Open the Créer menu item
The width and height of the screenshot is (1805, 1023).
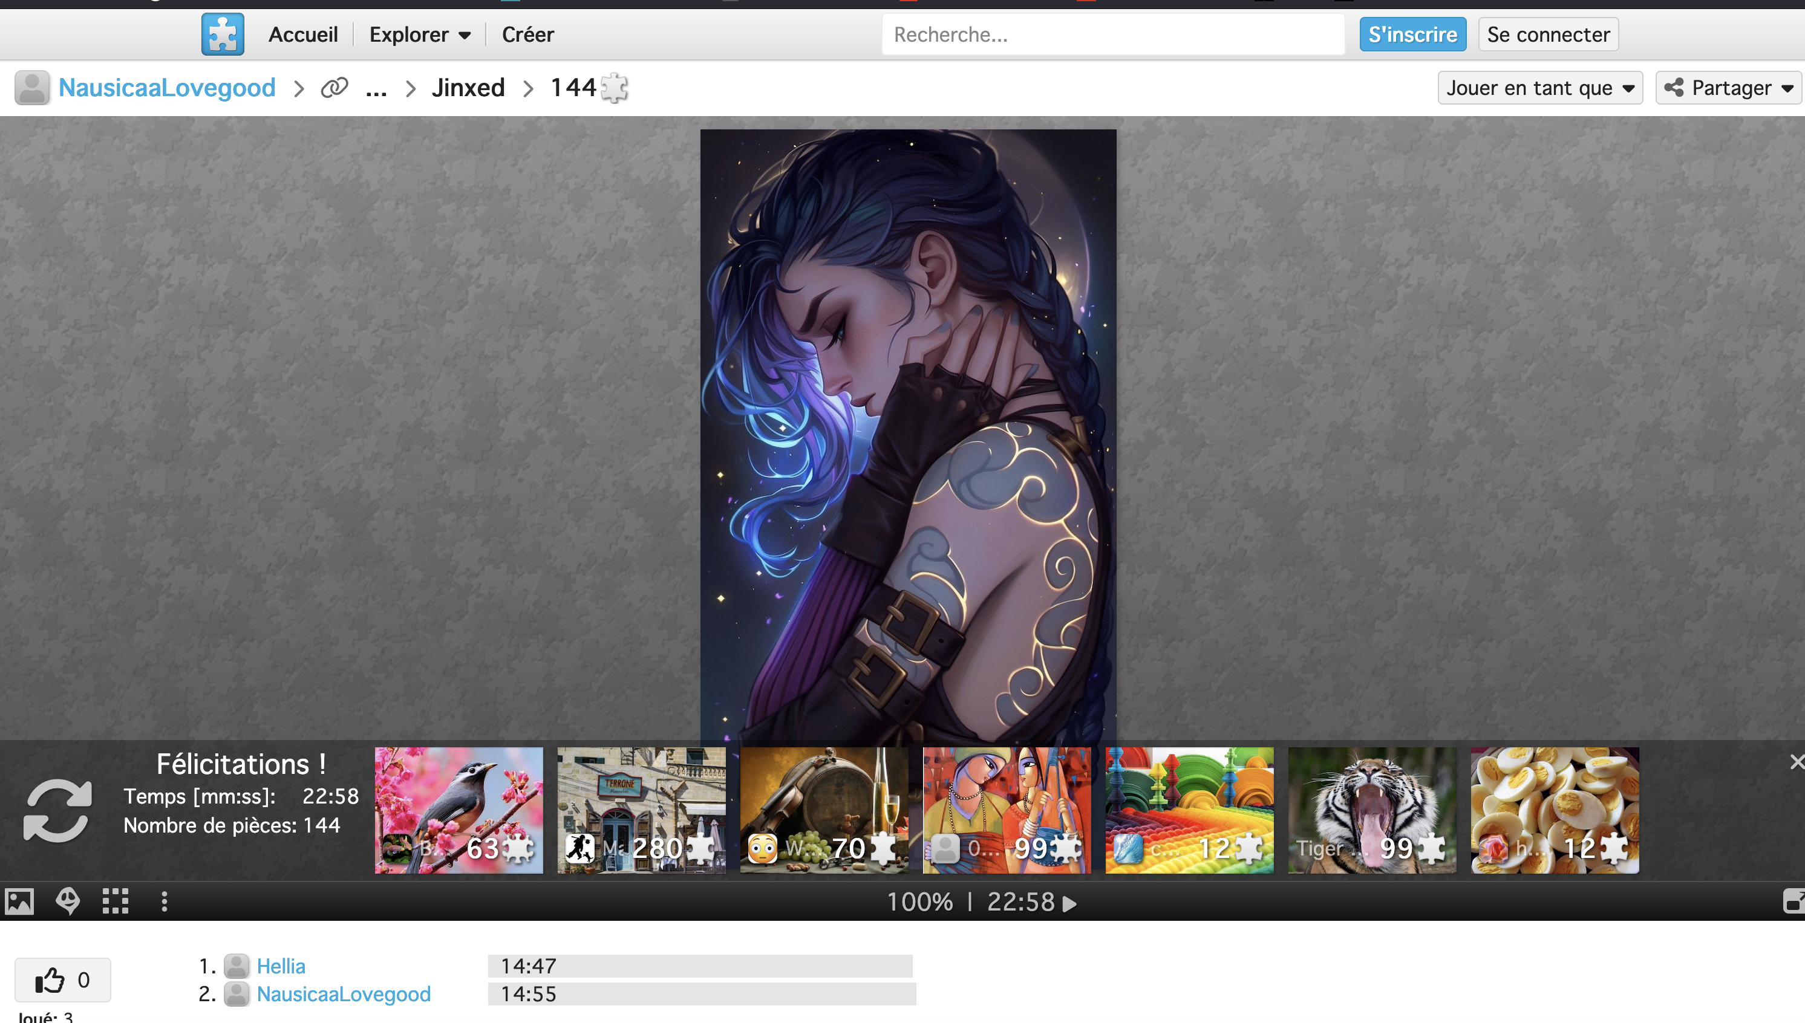point(527,34)
